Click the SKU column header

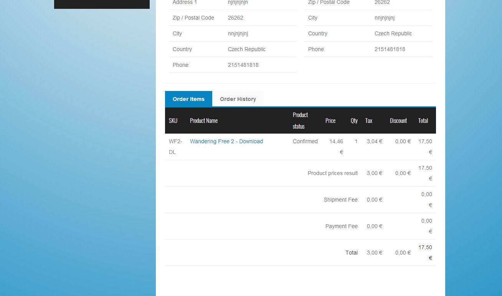click(x=173, y=121)
